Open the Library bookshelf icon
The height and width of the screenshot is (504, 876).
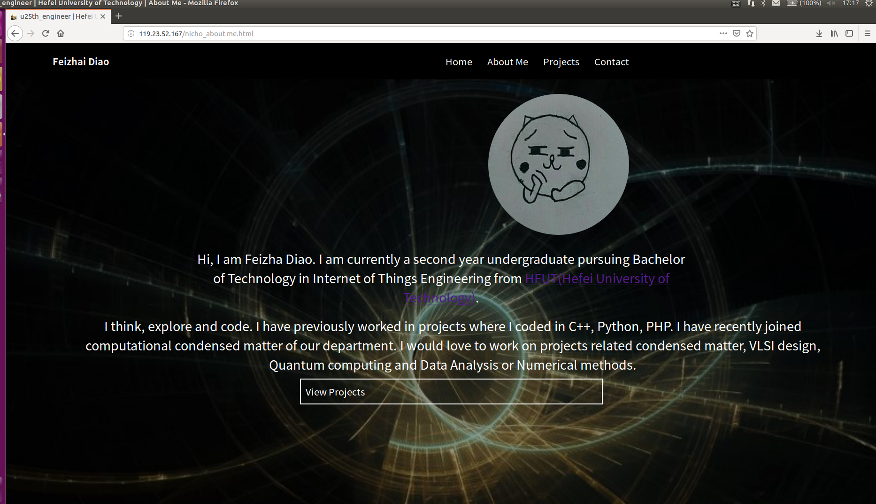point(834,33)
